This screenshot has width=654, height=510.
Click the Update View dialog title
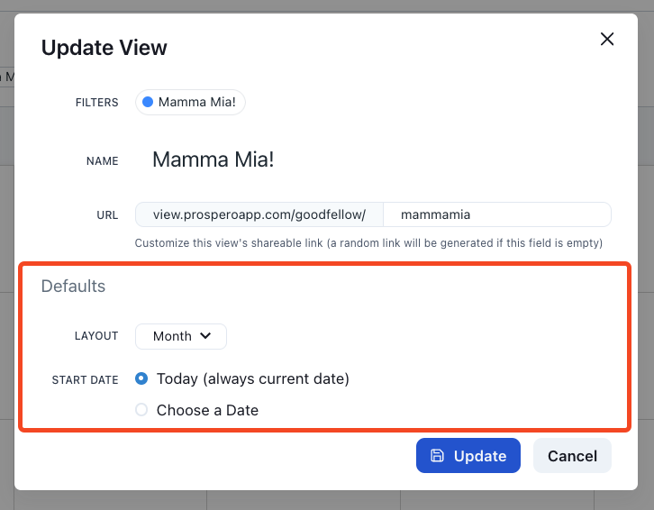click(104, 48)
